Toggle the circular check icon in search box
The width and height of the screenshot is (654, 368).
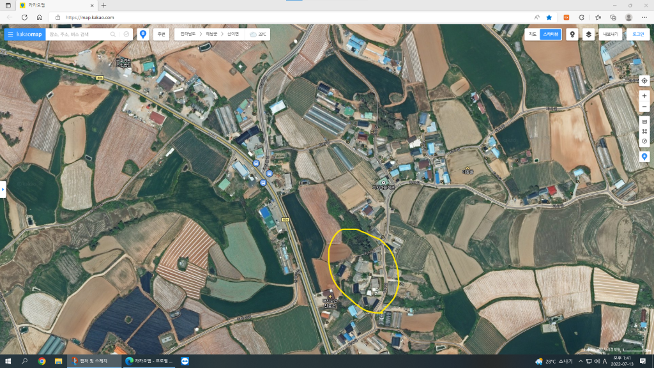tap(126, 34)
